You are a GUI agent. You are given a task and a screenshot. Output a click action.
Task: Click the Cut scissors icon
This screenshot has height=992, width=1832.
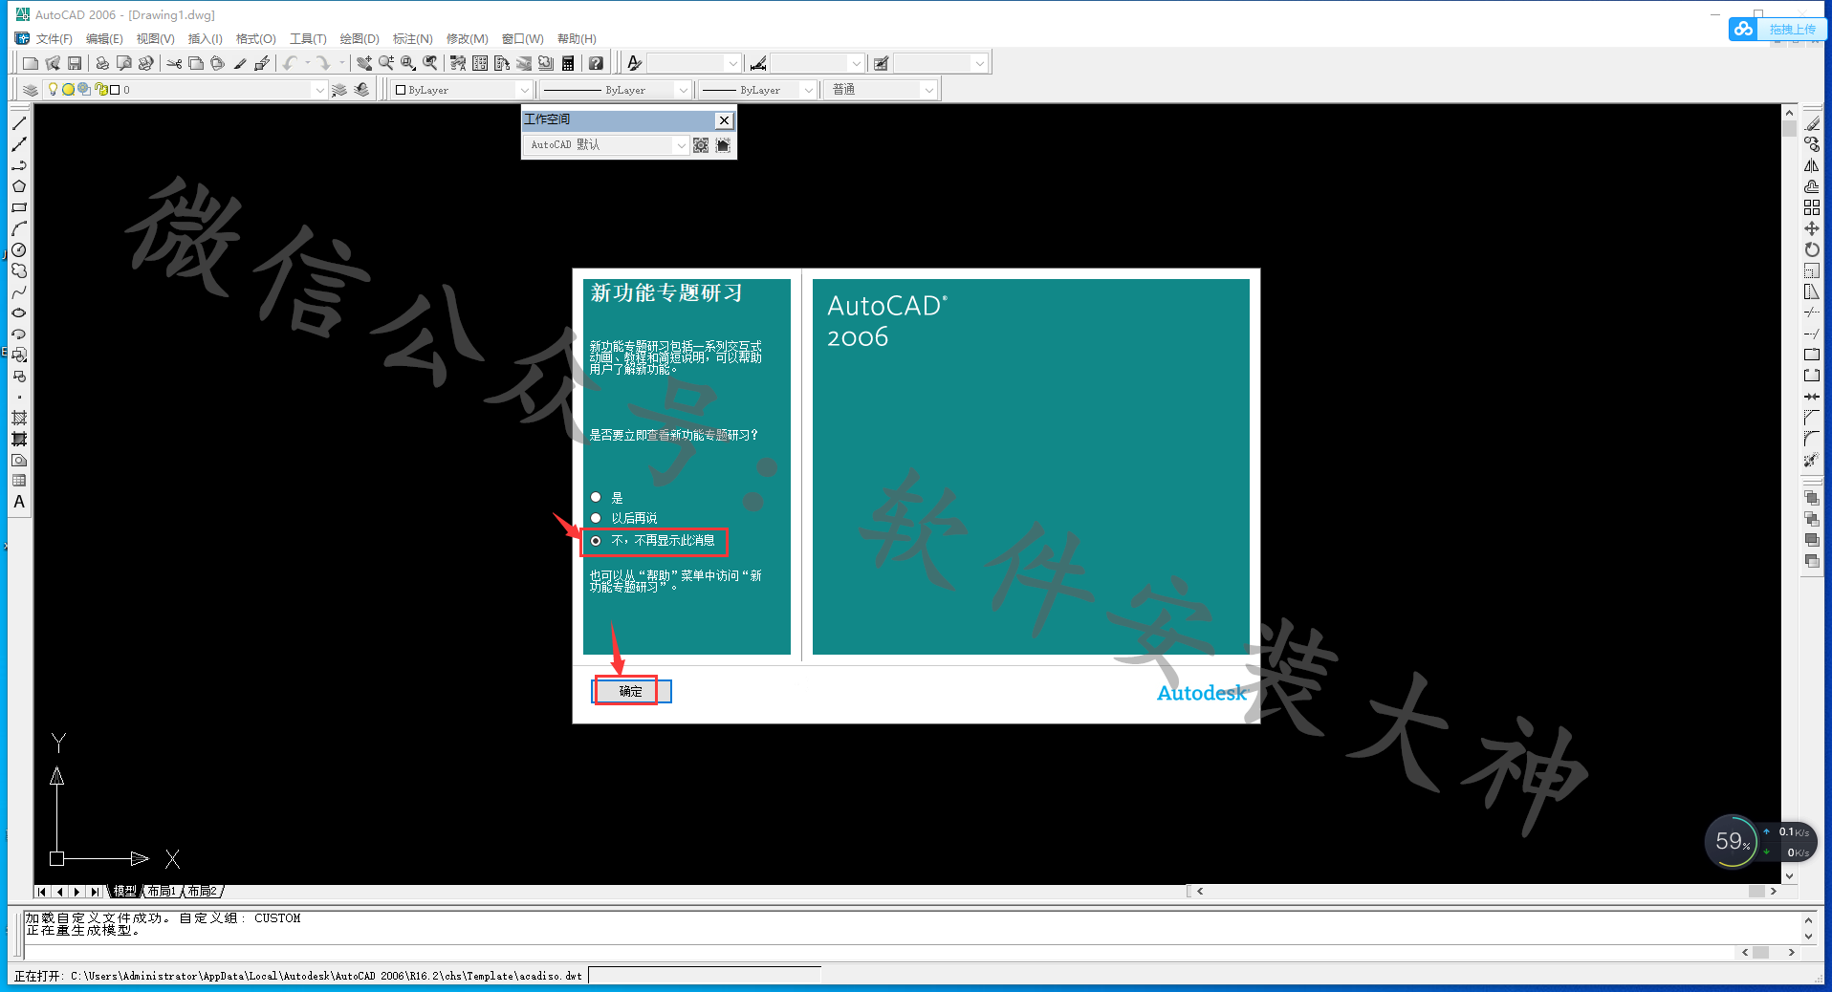(x=174, y=63)
